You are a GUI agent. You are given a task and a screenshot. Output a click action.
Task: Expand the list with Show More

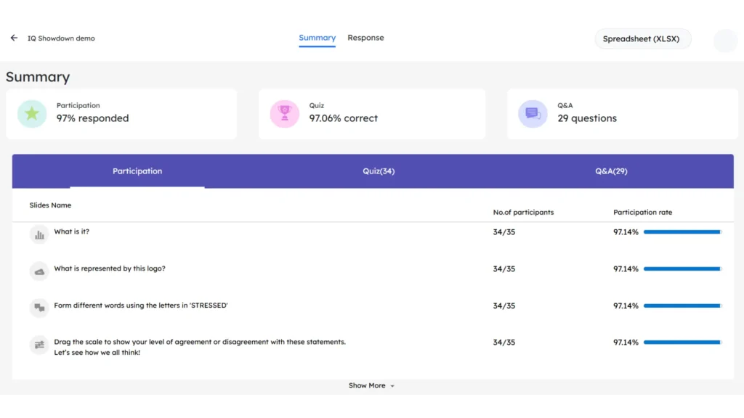tap(367, 385)
